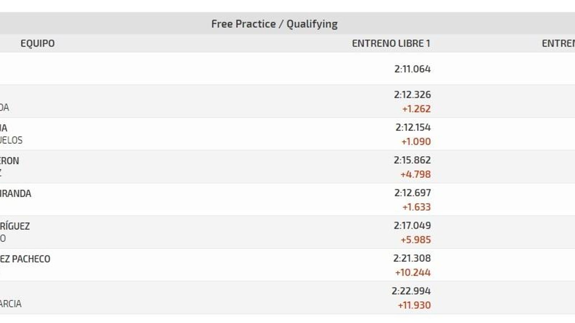
Task: Select the 2:12.154 lap time
Action: [x=413, y=127]
